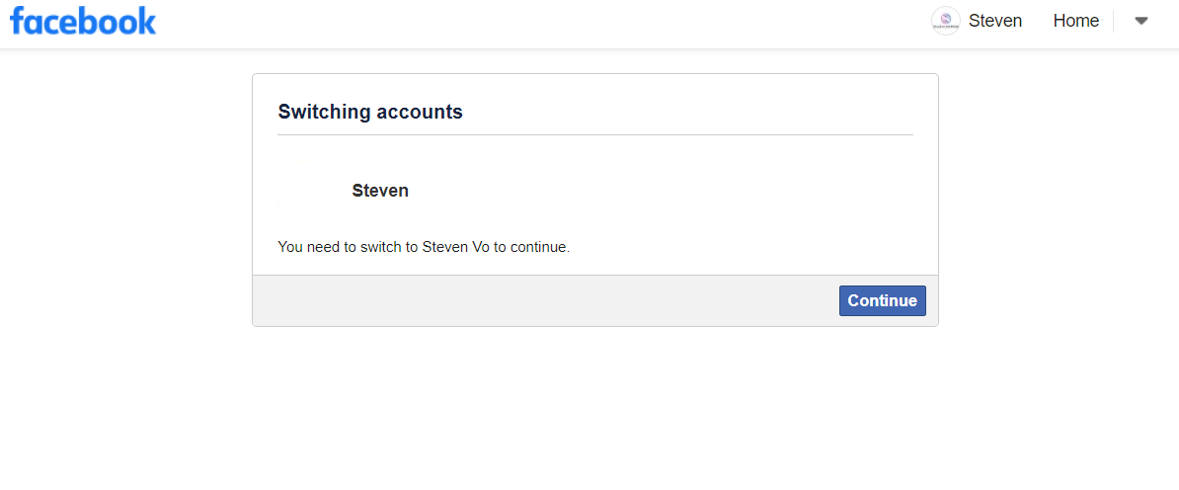This screenshot has width=1179, height=490.
Task: Click the gray footer bar left of Continue
Action: 543,300
